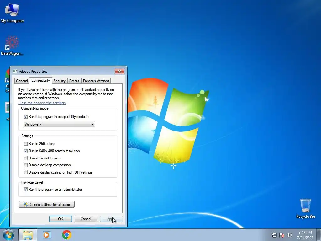Open Windows Explorer from the taskbar

28,235
